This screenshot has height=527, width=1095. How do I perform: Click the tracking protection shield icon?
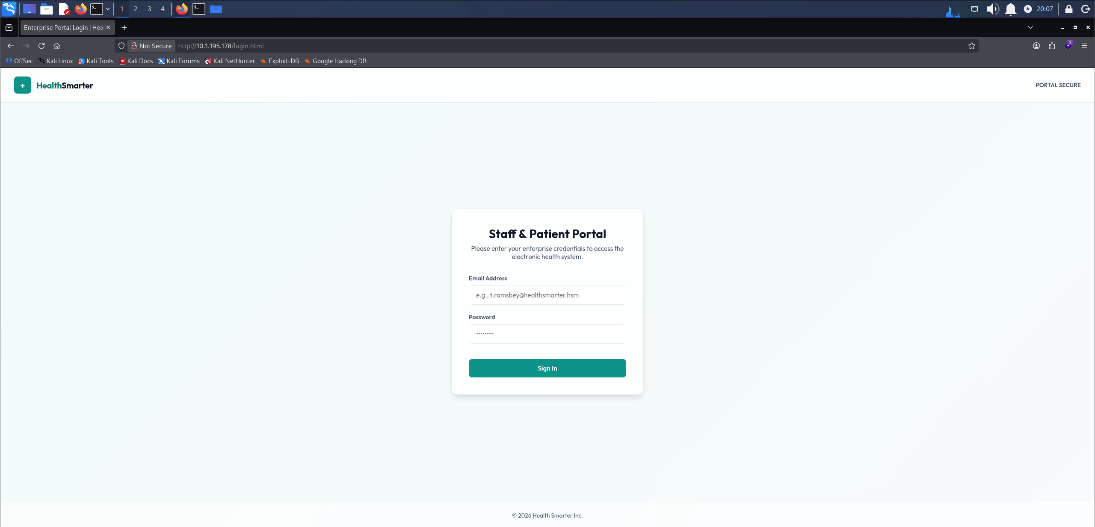[121, 46]
